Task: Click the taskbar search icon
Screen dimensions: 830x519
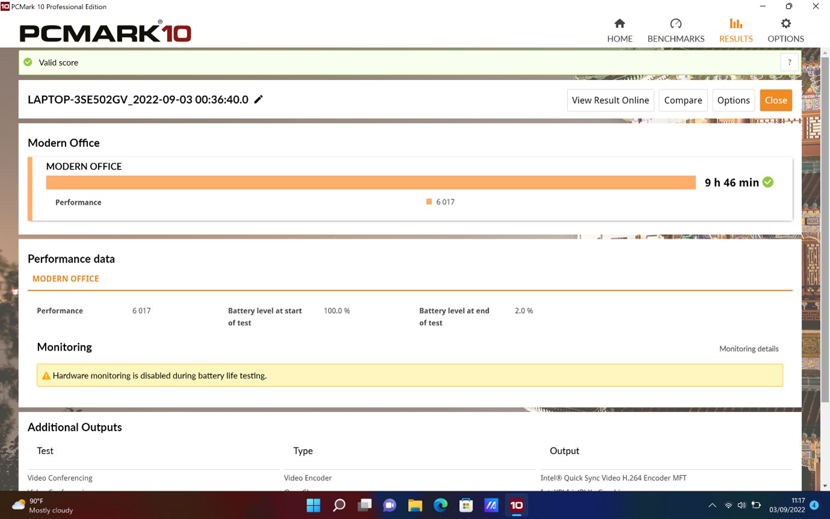Action: [339, 505]
